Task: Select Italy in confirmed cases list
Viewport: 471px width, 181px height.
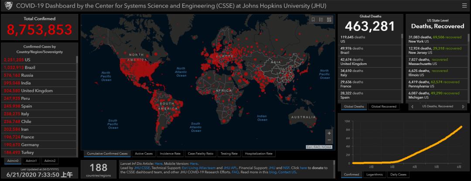Action: 39,114
